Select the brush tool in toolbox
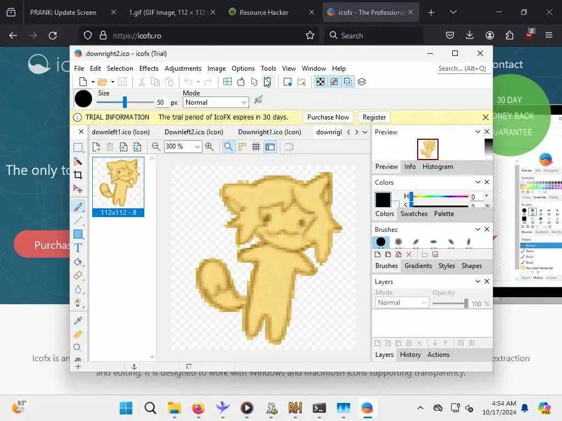Viewport: 562px width, 421px height. point(78,206)
